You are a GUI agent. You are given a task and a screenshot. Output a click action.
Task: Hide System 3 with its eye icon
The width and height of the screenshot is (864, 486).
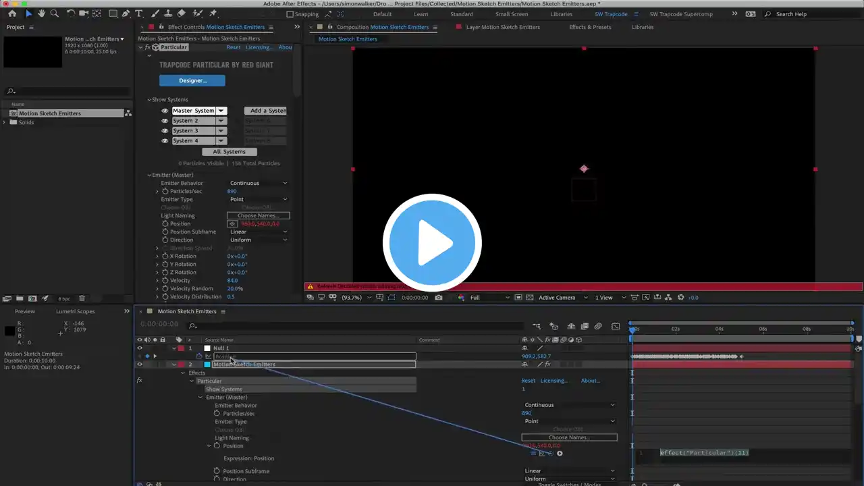pos(165,131)
